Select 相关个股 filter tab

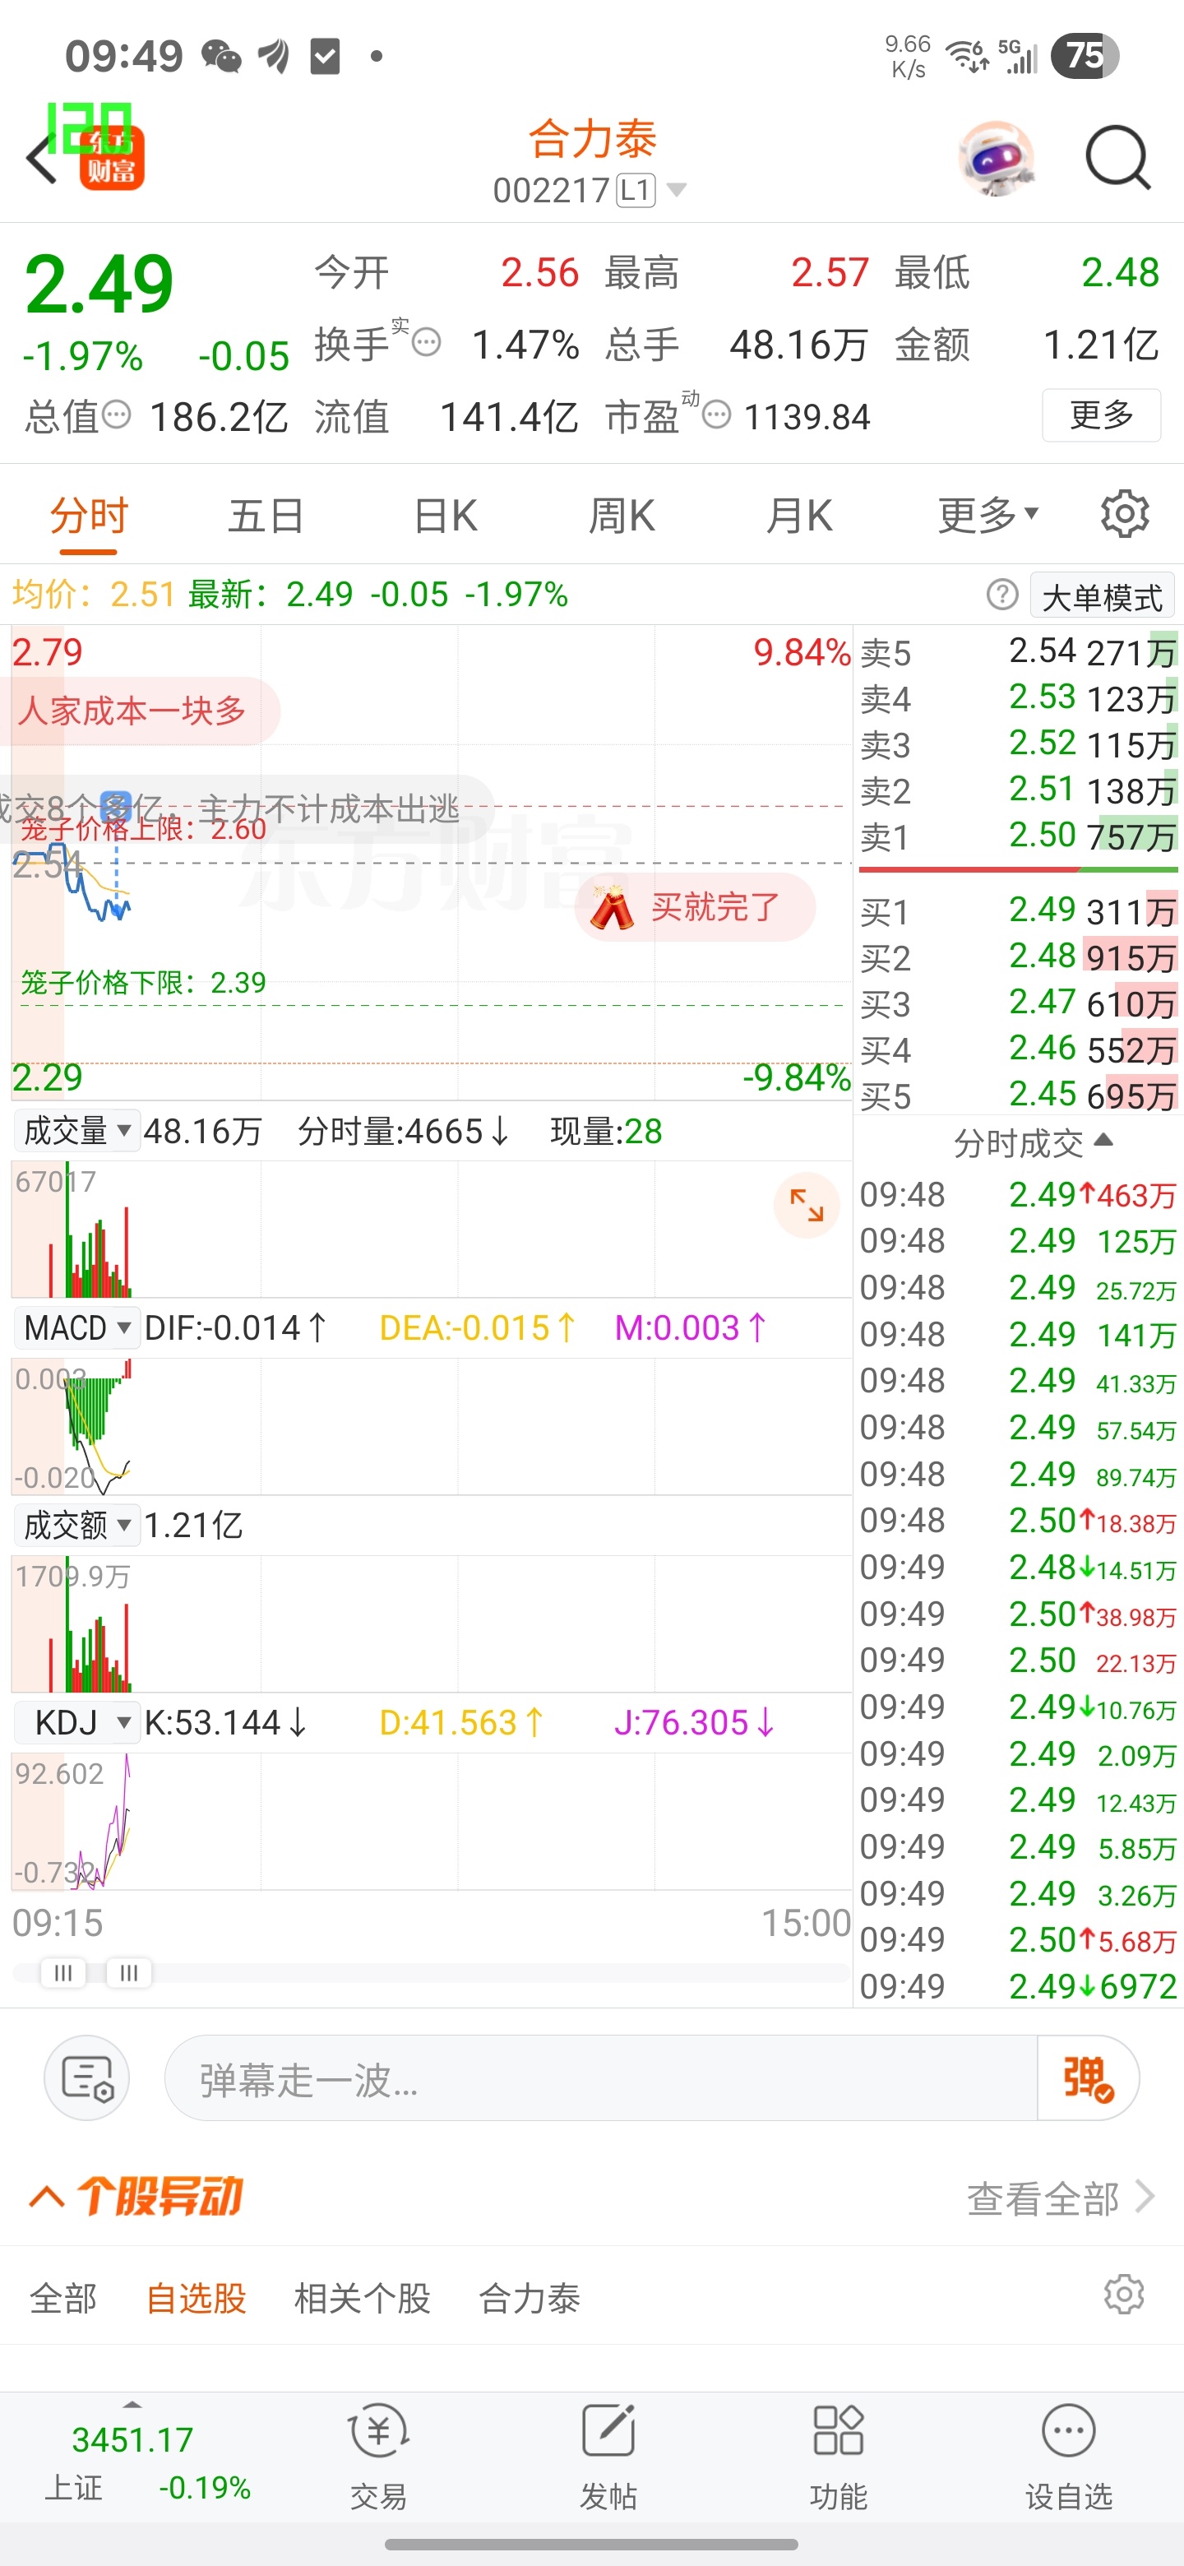click(x=363, y=2298)
